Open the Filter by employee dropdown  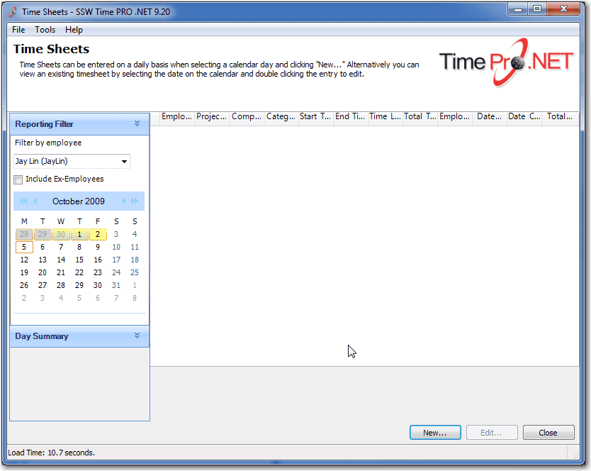pyautogui.click(x=124, y=162)
